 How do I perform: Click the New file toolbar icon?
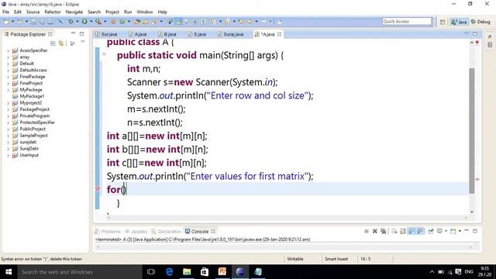tap(6, 22)
